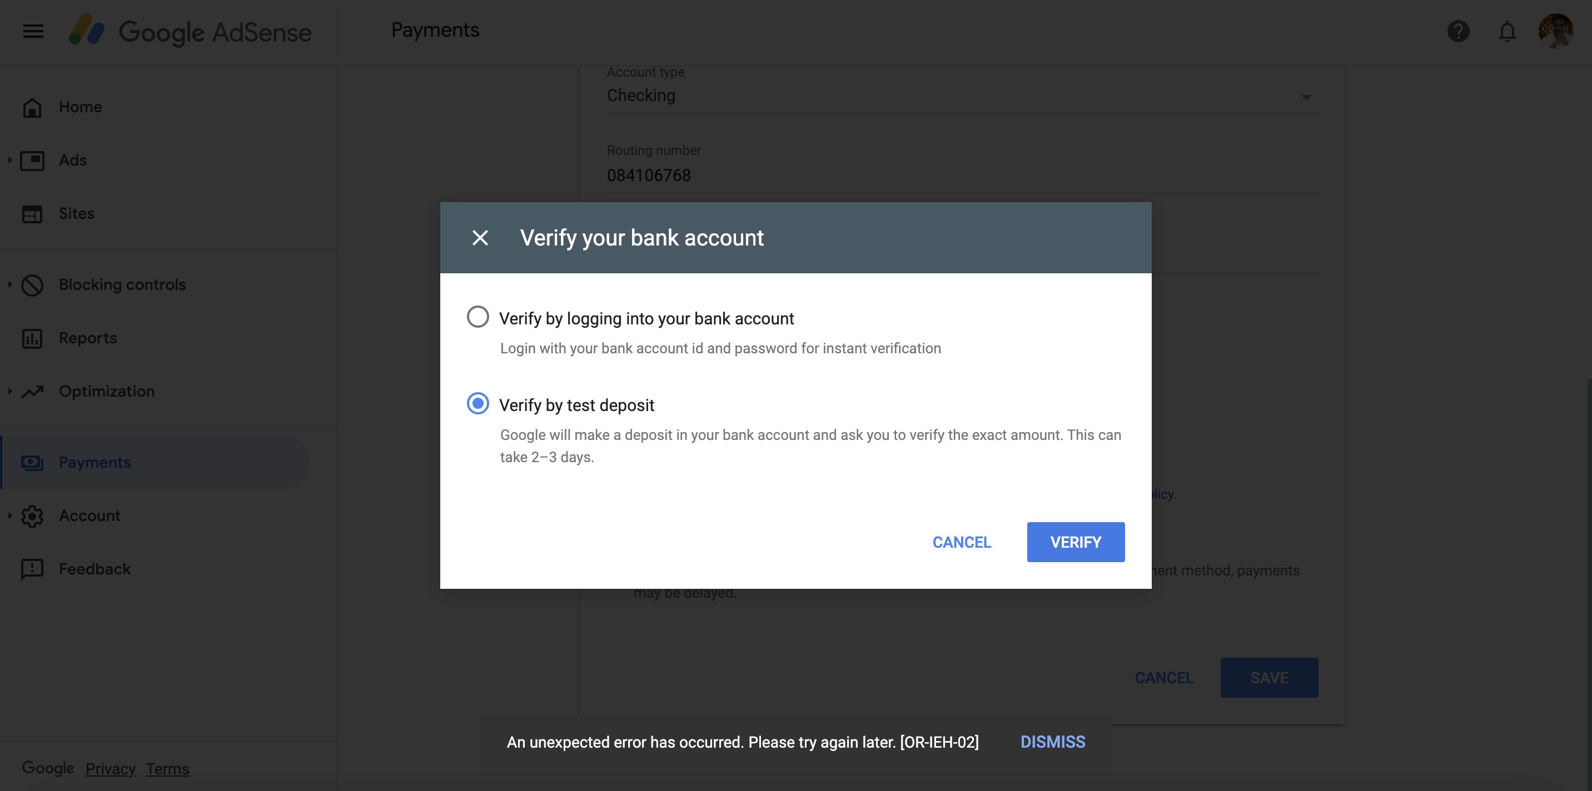The width and height of the screenshot is (1592, 791).
Task: Open the notifications bell icon
Action: [1507, 31]
